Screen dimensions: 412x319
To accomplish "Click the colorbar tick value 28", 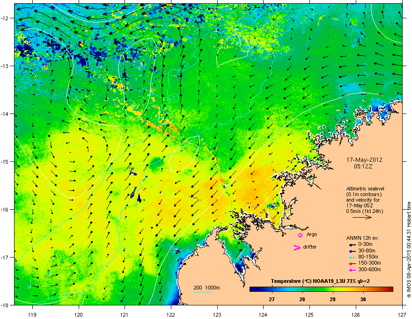I will 302,299.
